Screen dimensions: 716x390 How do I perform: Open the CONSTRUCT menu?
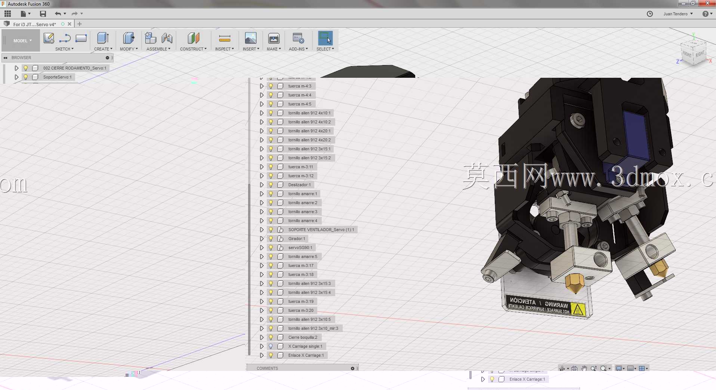193,49
